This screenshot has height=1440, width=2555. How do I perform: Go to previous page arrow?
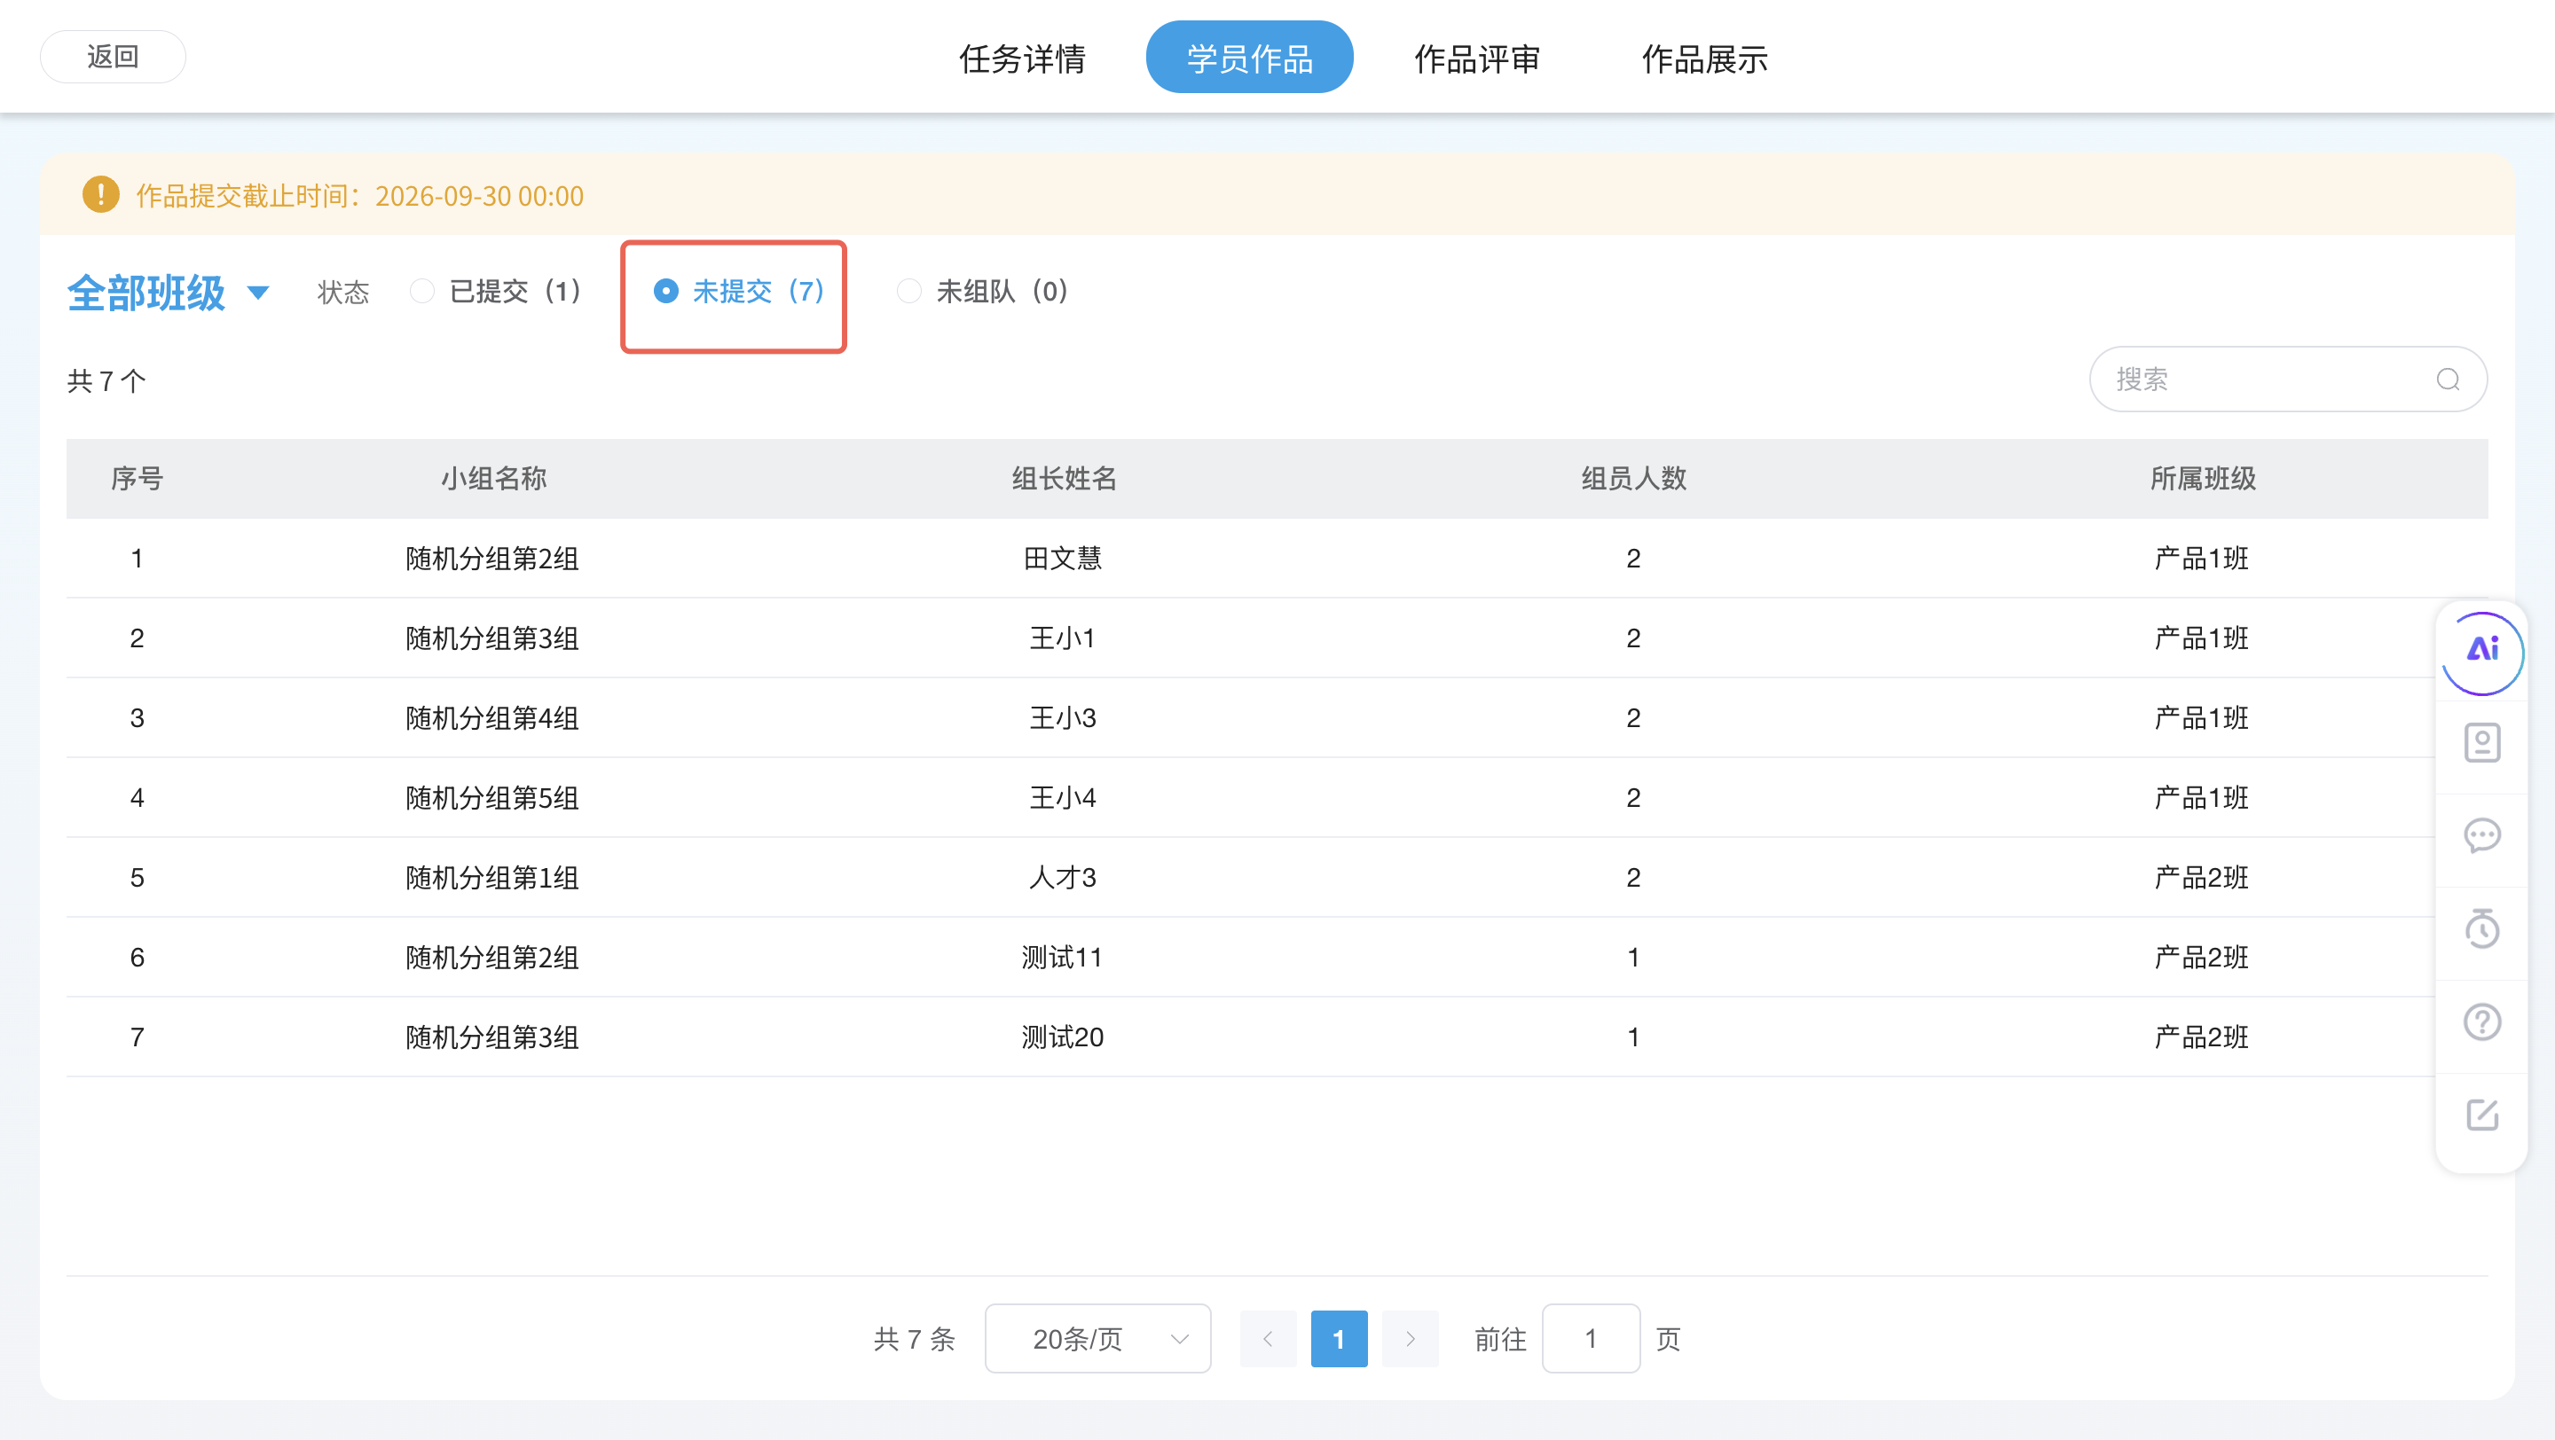[x=1268, y=1339]
